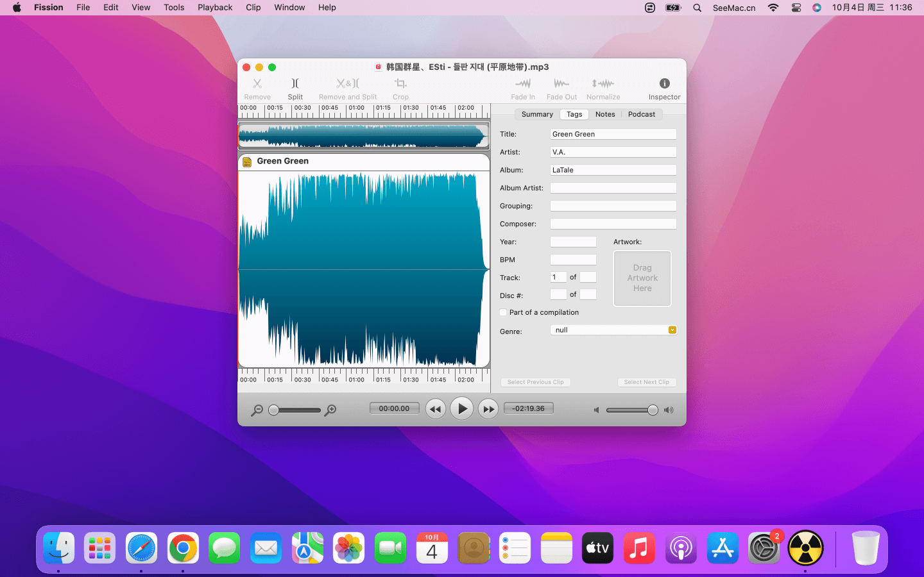Click the Green Green clip icon
924x577 pixels.
[x=247, y=162]
